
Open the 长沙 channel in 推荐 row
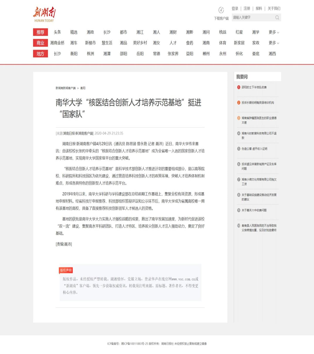[107, 32]
